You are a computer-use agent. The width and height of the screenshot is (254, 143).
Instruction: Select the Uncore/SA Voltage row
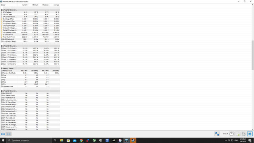30,25
